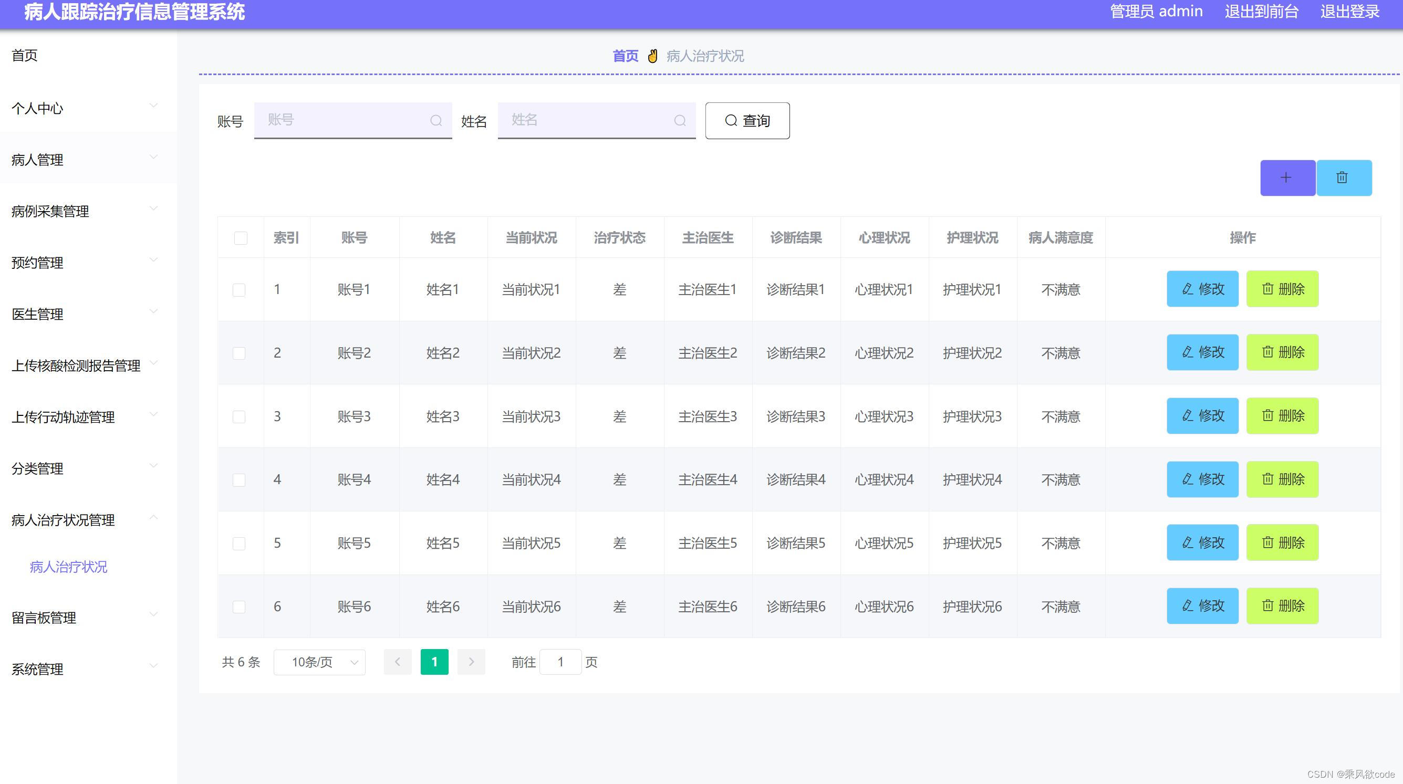Click the edit icon for 账号6 row
This screenshot has width=1403, height=784.
tap(1187, 605)
